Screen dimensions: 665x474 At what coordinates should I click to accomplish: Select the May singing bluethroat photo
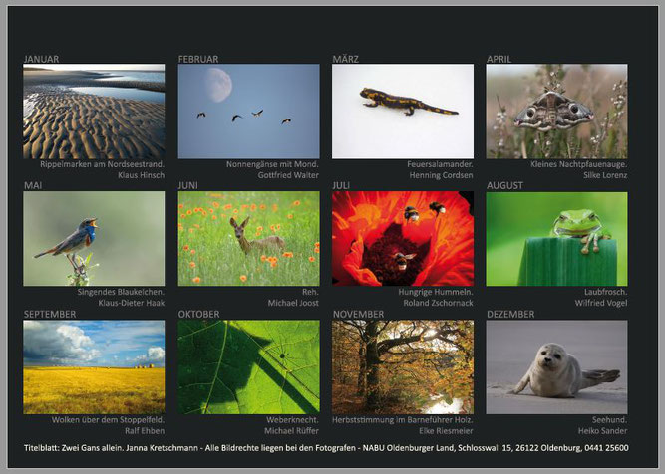94,238
